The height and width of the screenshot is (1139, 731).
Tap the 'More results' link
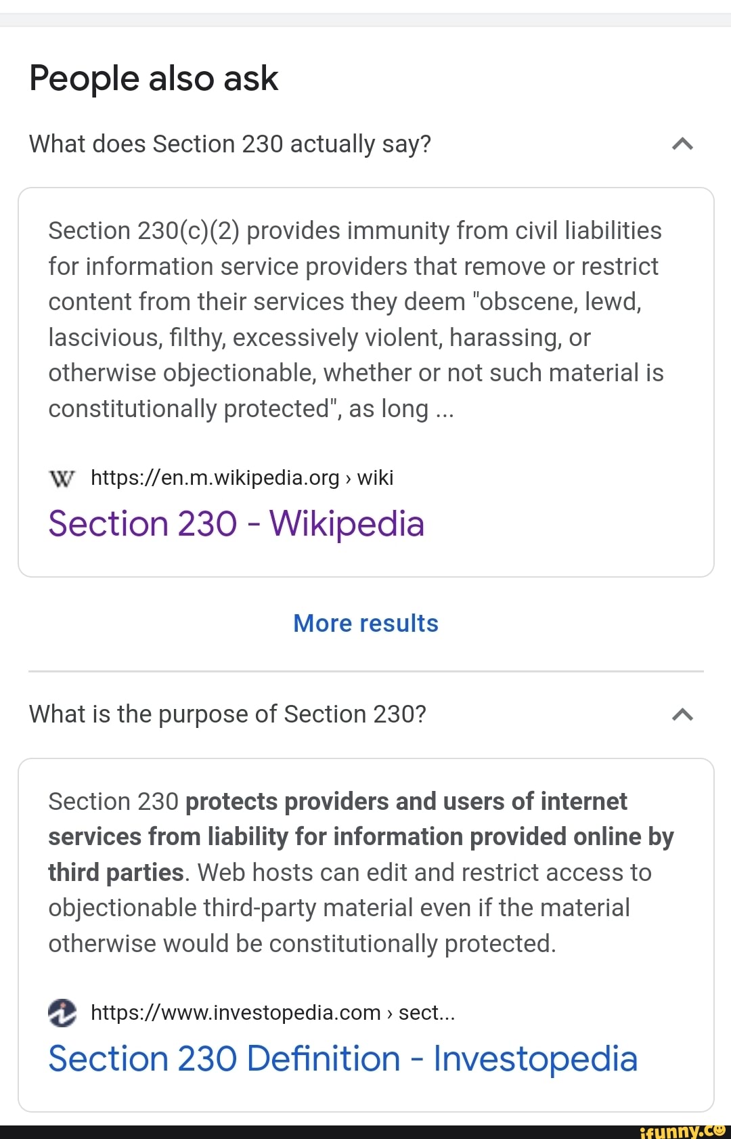click(365, 623)
